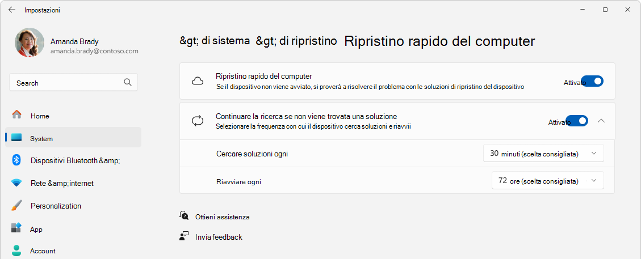Click the Ottieni assistenza help icon
Screen dimensions: 641x259
click(x=184, y=216)
